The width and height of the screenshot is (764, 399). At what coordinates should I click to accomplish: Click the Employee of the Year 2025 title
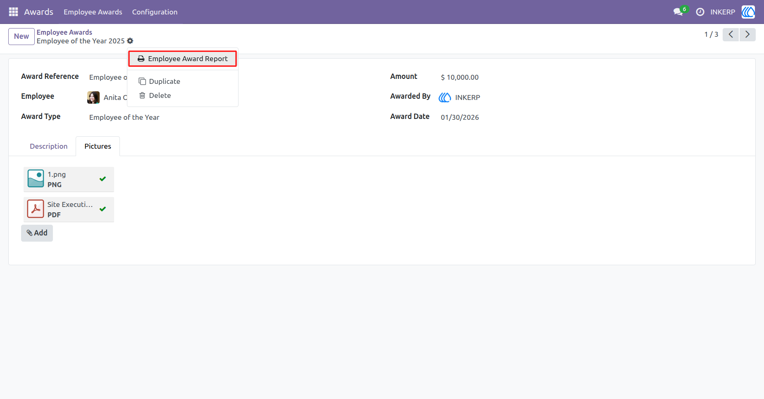[81, 41]
